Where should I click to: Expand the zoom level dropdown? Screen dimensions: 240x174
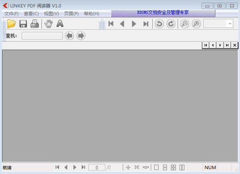pyautogui.click(x=230, y=24)
